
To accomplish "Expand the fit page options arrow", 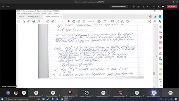I will coord(101,21).
